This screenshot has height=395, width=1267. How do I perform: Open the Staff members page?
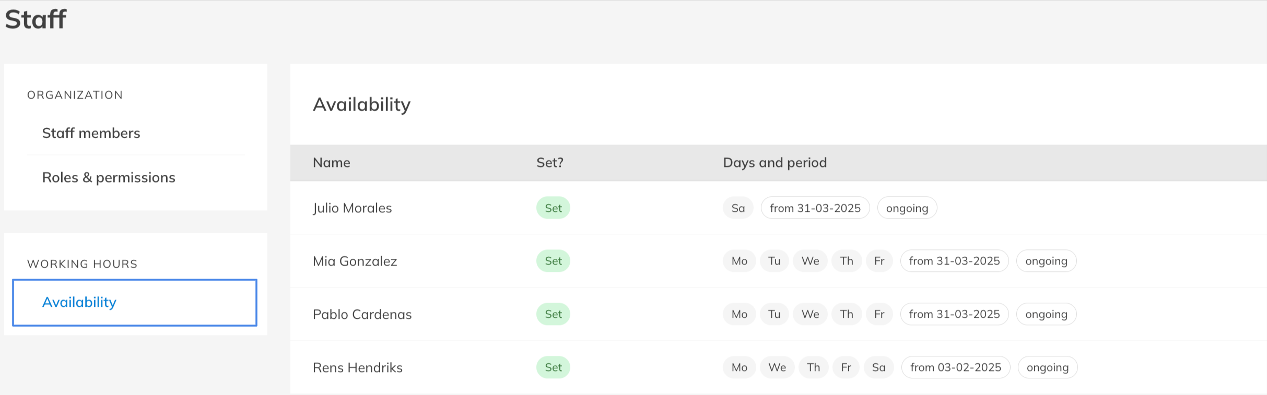(91, 133)
